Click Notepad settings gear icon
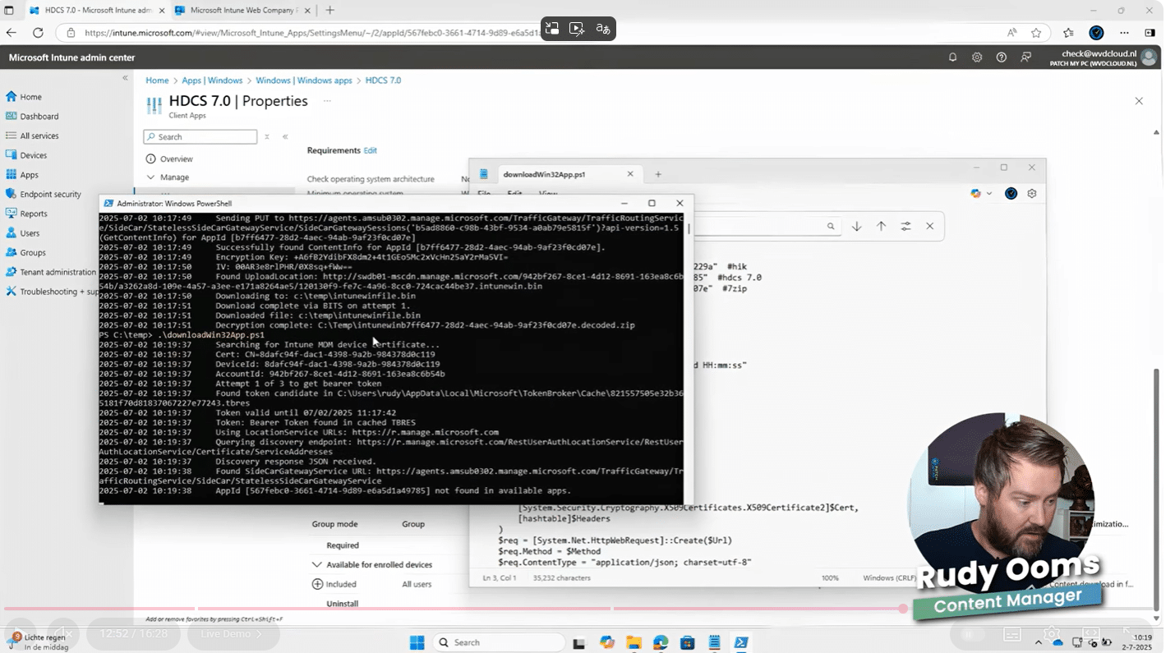Image resolution: width=1175 pixels, height=653 pixels. click(x=1032, y=194)
